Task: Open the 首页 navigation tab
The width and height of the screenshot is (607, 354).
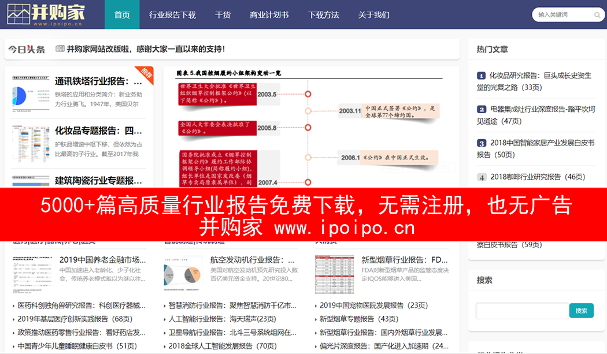Action: [x=122, y=14]
